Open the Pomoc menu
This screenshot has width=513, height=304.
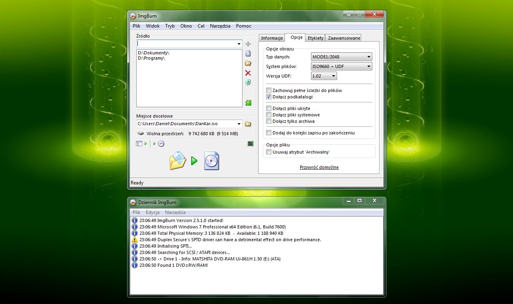pyautogui.click(x=244, y=26)
